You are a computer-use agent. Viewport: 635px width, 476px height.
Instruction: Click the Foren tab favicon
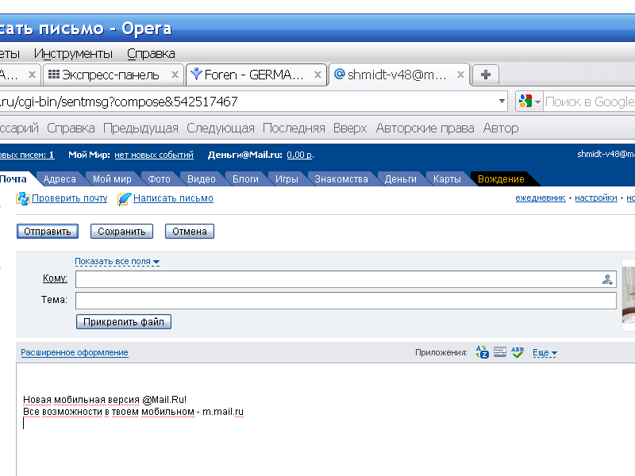tap(196, 74)
